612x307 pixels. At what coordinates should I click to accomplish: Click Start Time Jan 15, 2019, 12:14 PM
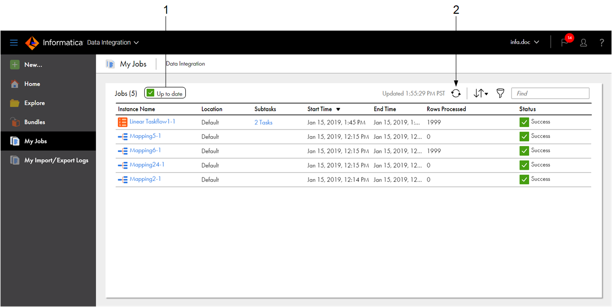click(x=338, y=180)
